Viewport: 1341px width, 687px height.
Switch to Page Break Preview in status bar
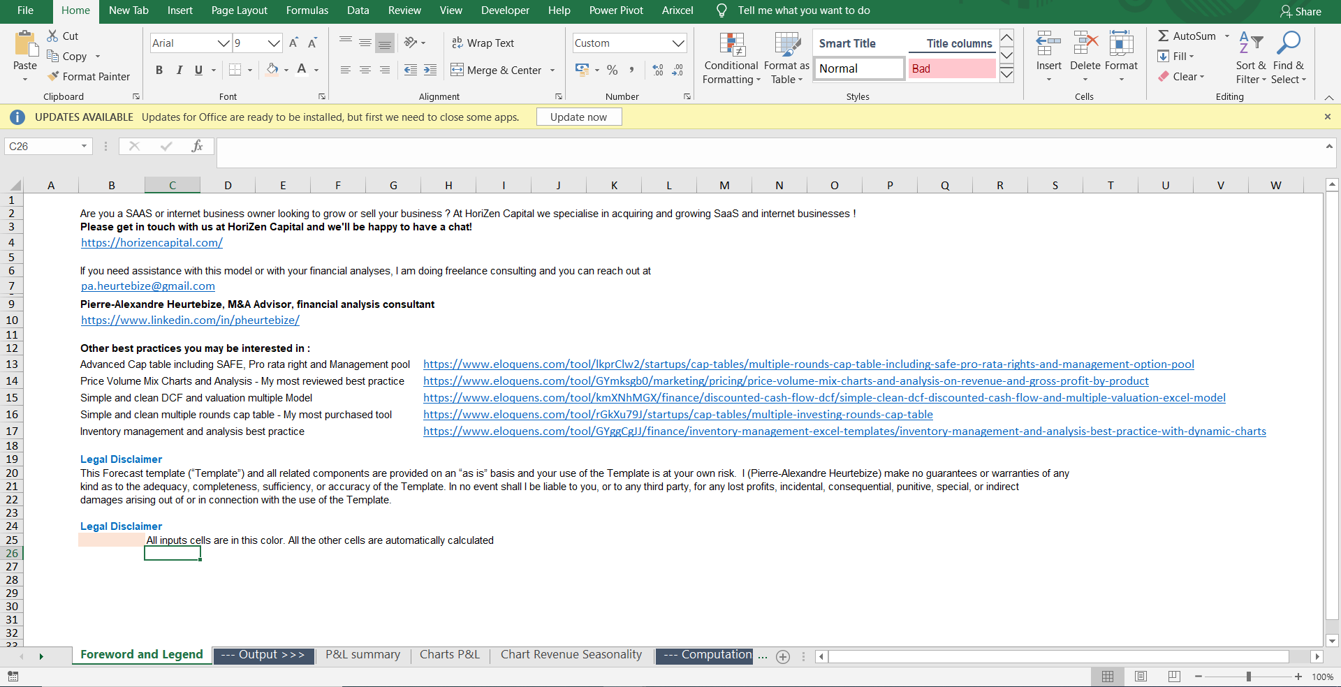tap(1174, 677)
